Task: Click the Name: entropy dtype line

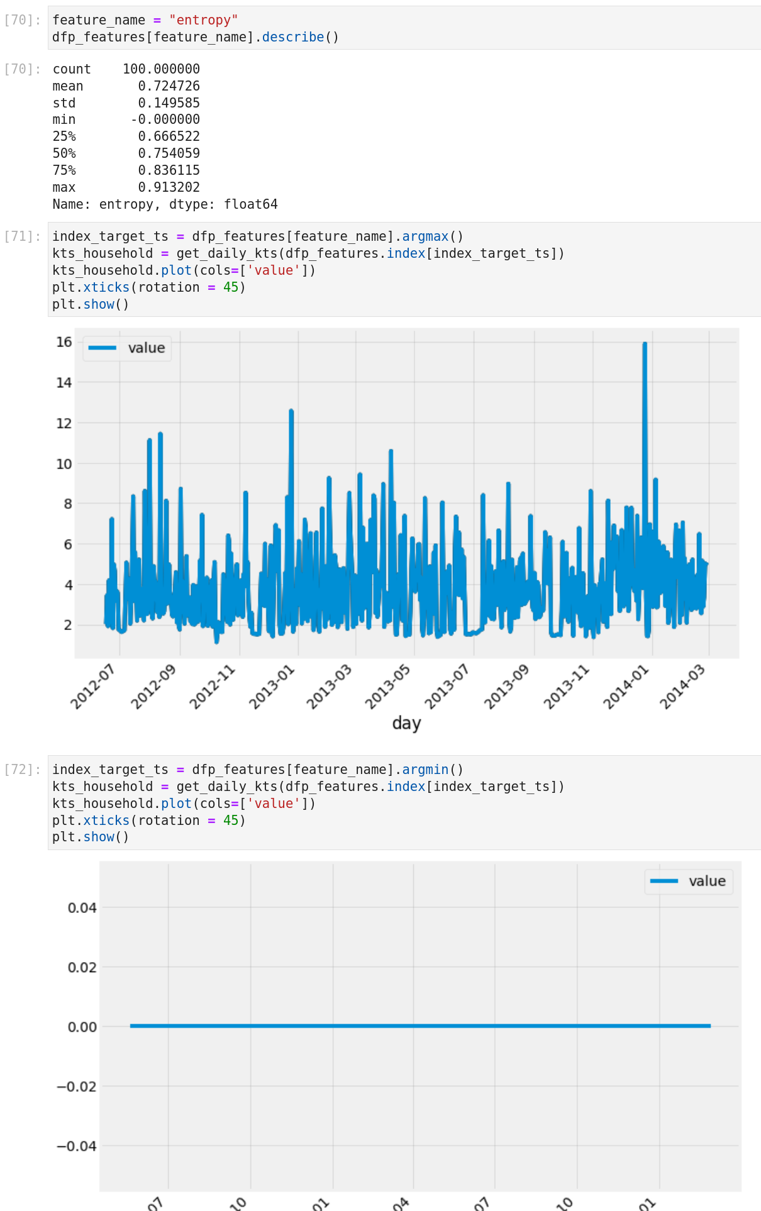Action: (165, 204)
